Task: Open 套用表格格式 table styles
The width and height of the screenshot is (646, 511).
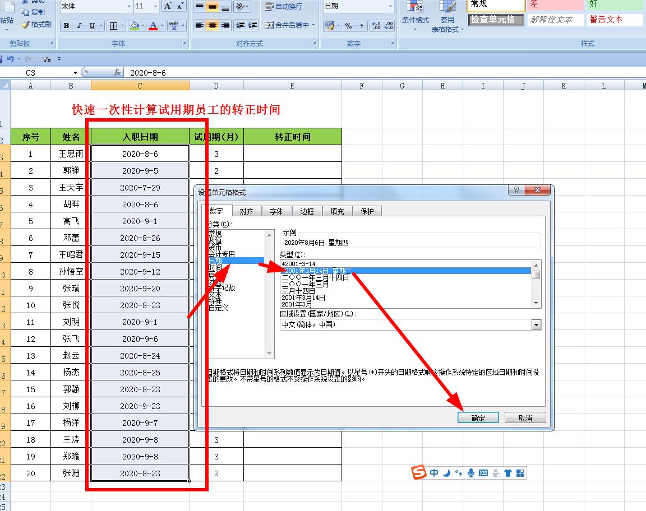Action: 447,16
